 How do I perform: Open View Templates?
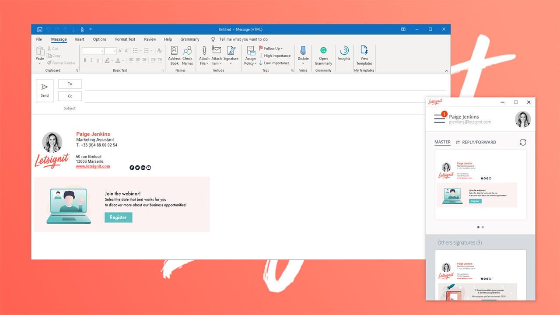click(x=364, y=56)
